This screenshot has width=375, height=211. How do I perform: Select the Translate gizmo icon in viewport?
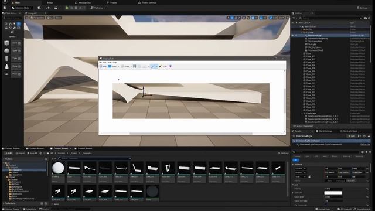pyautogui.click(x=232, y=18)
